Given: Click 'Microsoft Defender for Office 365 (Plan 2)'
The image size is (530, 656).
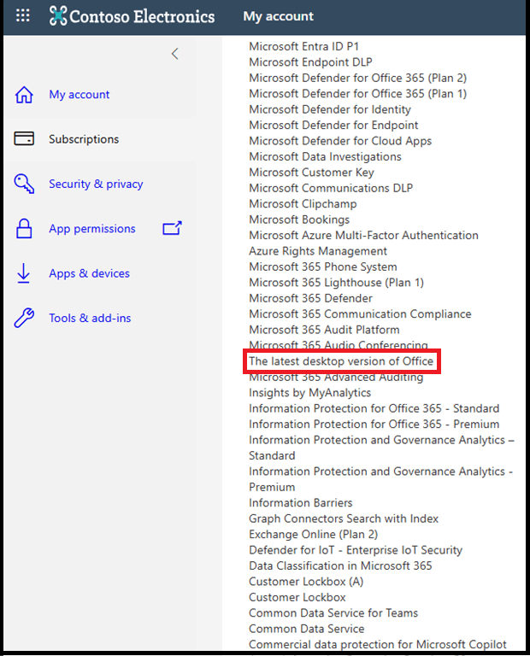Looking at the screenshot, I should point(358,79).
